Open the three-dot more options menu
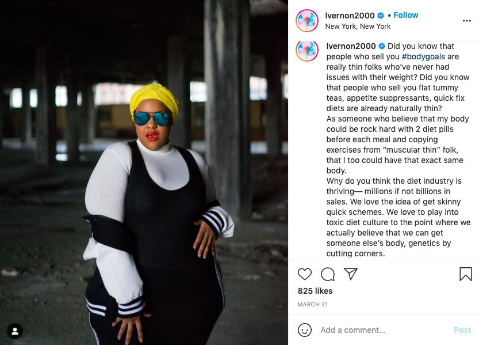Screen dimensions: 479x345 coord(467,21)
